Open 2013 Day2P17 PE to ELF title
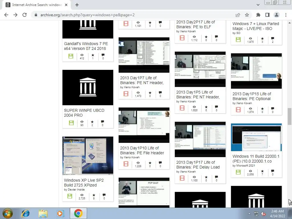The image size is (292, 219). (x=196, y=25)
